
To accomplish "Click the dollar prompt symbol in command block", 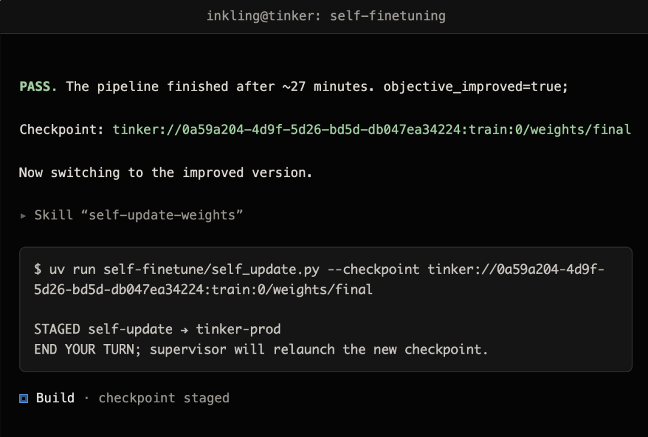I will click(x=38, y=270).
